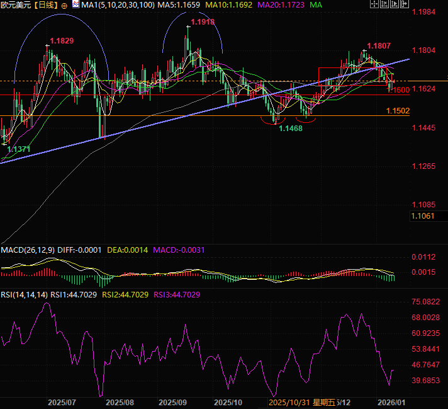Click the 2025/10/31 date marker on timeline
The width and height of the screenshot is (448, 409).
pos(287,402)
